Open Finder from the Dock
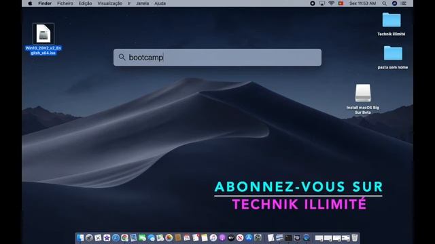Image resolution: width=435 pixels, height=244 pixels. point(80,238)
